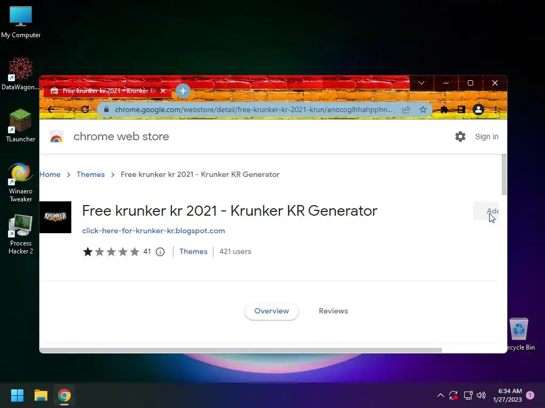Click Sign in on web store
Image resolution: width=545 pixels, height=408 pixels.
click(x=486, y=137)
